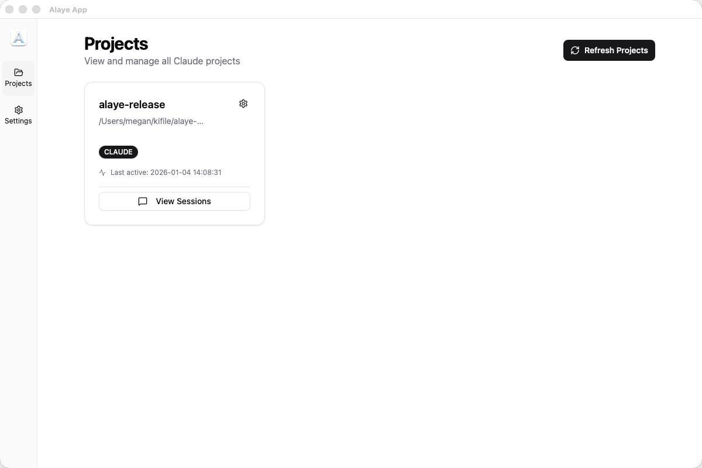Click the activity pulse icon near last active timestamp
Viewport: 702px width, 468px height.
102,172
